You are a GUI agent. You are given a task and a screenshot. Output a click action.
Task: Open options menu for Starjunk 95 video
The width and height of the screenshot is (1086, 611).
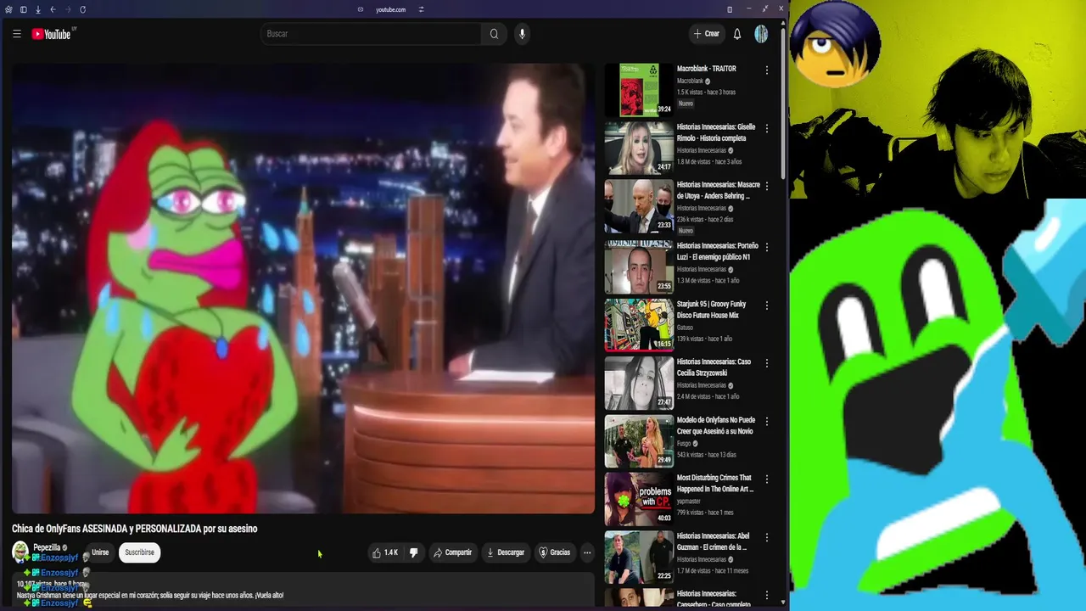pyautogui.click(x=767, y=305)
